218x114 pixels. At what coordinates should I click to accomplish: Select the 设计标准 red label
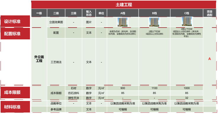(x=15, y=21)
